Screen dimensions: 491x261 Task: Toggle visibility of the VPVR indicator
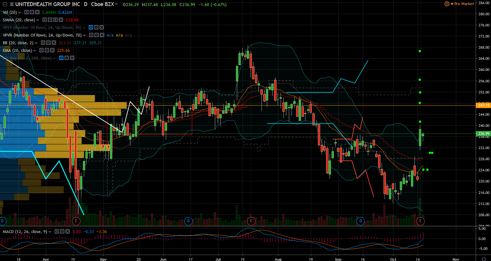coord(91,35)
